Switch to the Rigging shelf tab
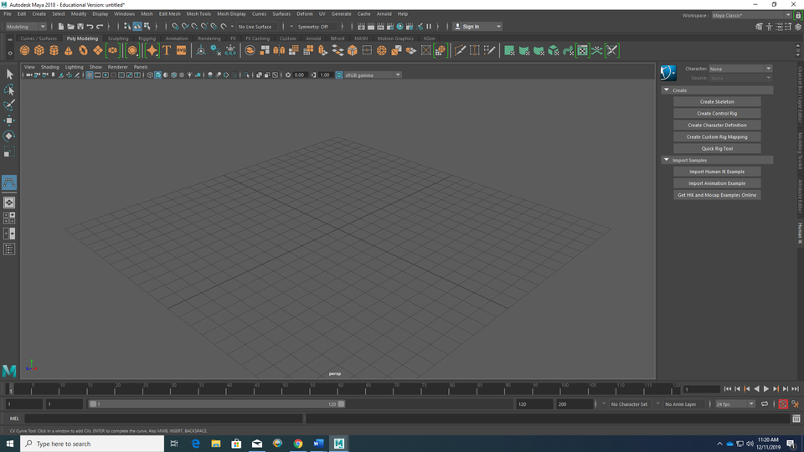This screenshot has height=452, width=804. [x=147, y=39]
